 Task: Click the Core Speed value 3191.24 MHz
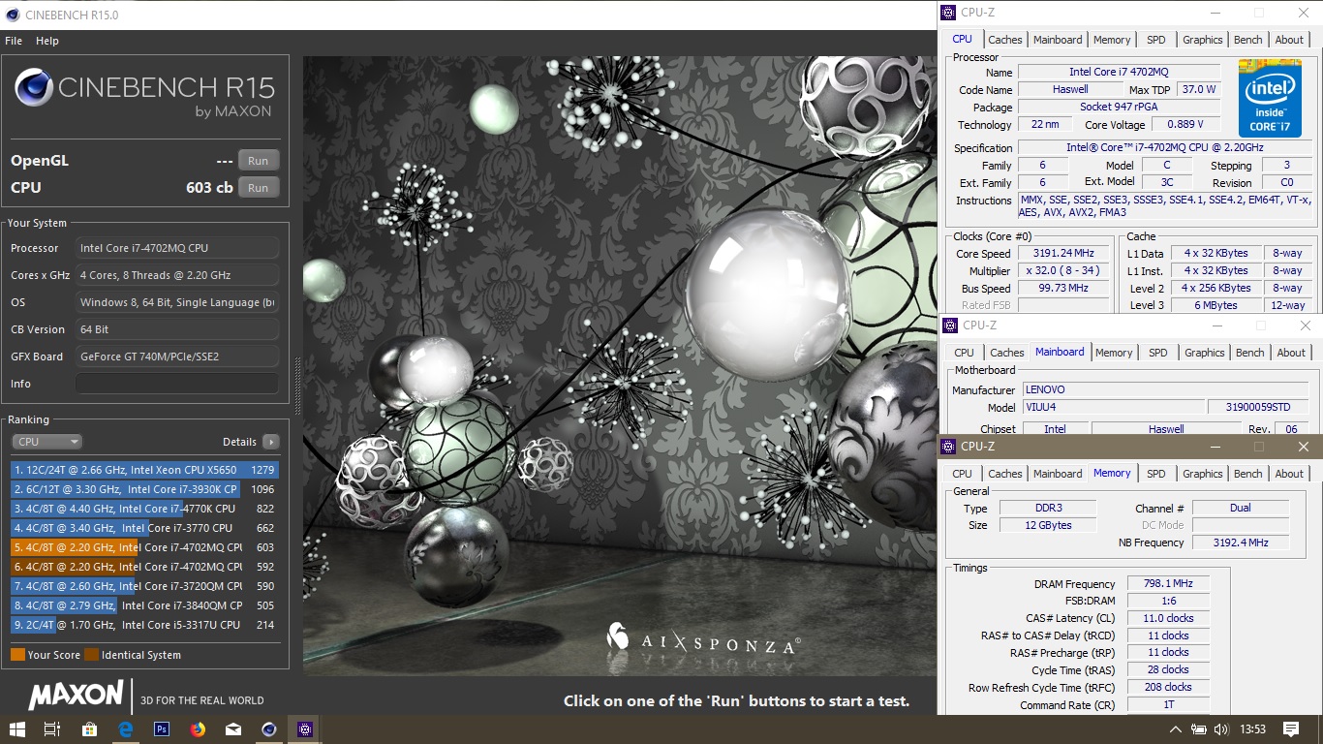(1063, 254)
